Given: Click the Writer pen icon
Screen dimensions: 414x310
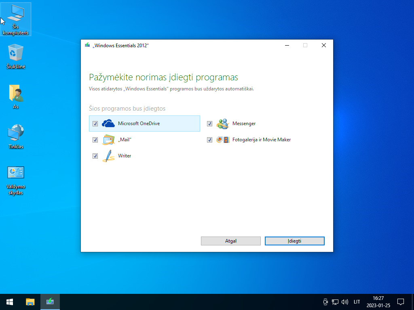Looking at the screenshot, I should [108, 156].
